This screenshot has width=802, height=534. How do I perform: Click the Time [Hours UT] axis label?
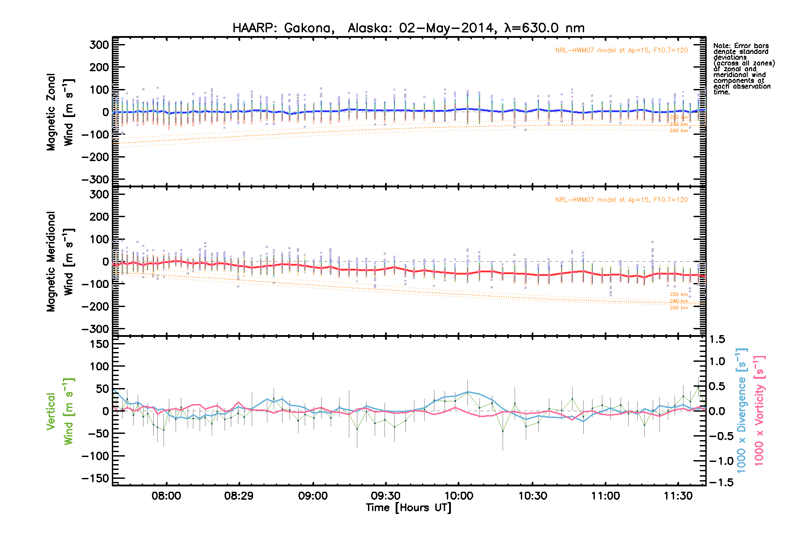click(x=408, y=508)
